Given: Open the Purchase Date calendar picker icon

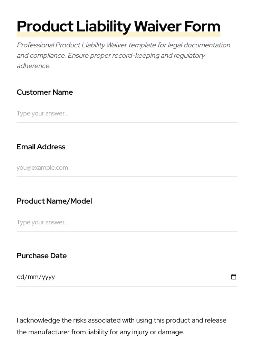Looking at the screenshot, I should [x=234, y=277].
